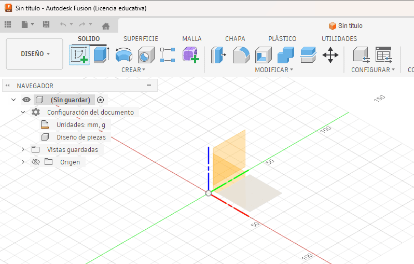Image resolution: width=414 pixels, height=264 pixels.
Task: Activate the (Sin guardar) component radio button
Action: coord(100,100)
